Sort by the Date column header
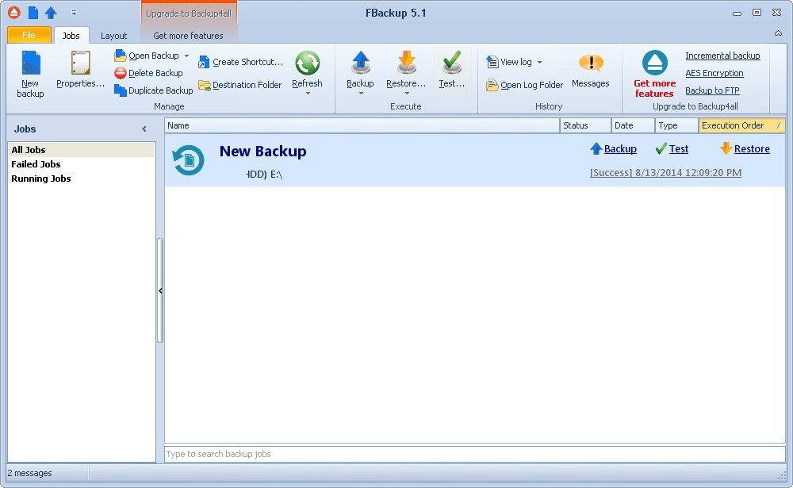The image size is (793, 488). click(x=633, y=125)
